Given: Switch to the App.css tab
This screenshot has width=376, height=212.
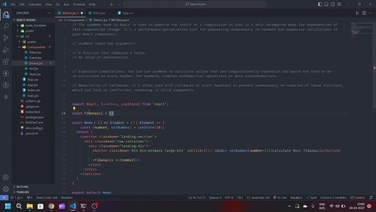Looking at the screenshot, I should pos(128,13).
